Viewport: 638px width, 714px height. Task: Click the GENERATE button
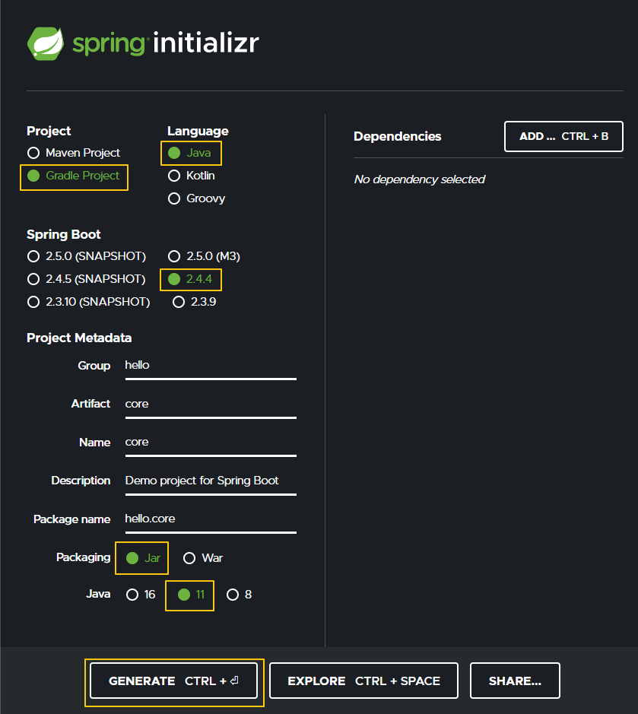coord(174,681)
